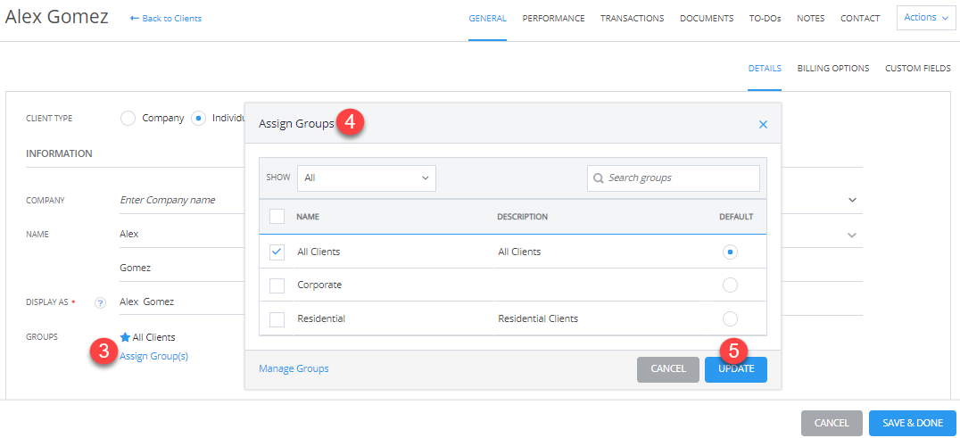Image resolution: width=960 pixels, height=438 pixels.
Task: Open the Notes tab
Action: [811, 19]
